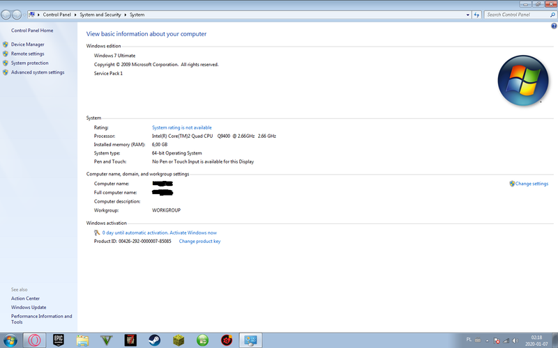This screenshot has width=558, height=348.
Task: Show hidden tray icons arrow
Action: (x=487, y=340)
